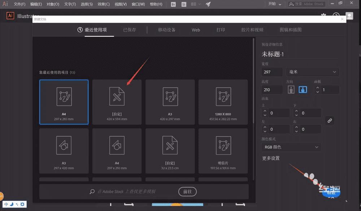This screenshot has height=211, width=361.
Task: Click the search magnifier in Adobe Stock bar
Action: [x=92, y=192]
